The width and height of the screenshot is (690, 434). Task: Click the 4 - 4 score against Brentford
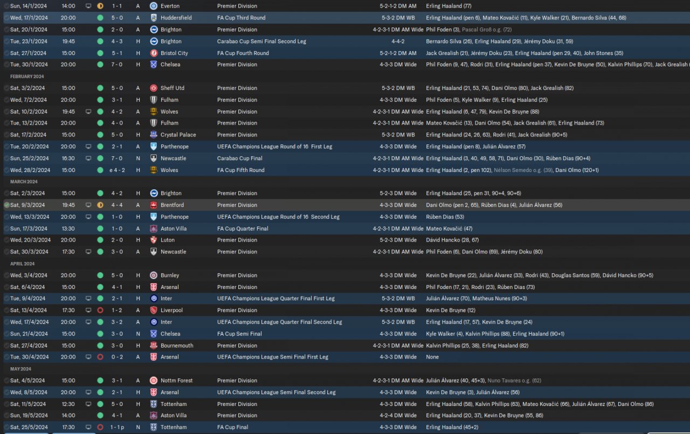pos(117,205)
